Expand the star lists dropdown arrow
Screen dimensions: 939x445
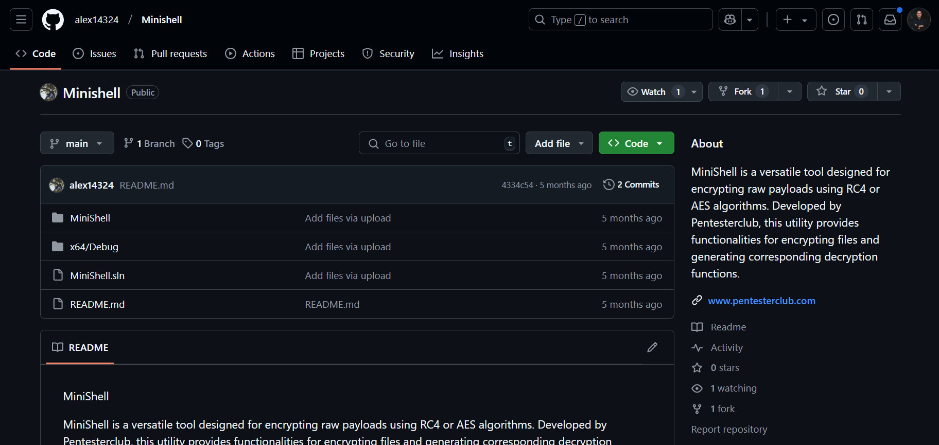click(x=889, y=92)
